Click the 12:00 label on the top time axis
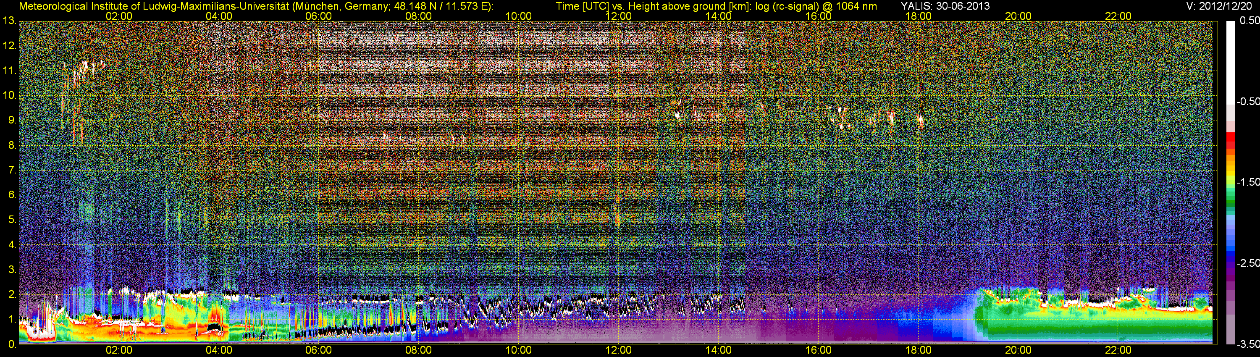The image size is (1260, 357). click(x=618, y=16)
